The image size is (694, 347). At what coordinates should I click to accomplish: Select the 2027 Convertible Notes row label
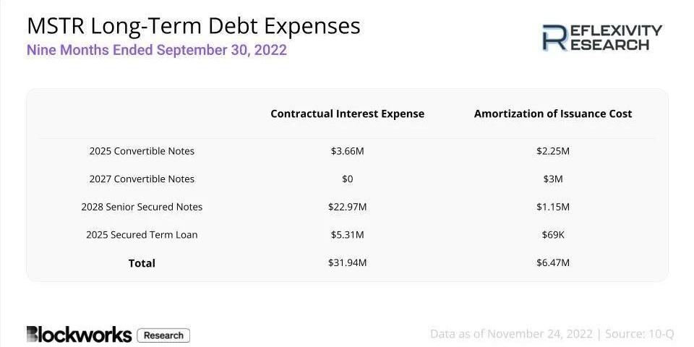pyautogui.click(x=142, y=179)
